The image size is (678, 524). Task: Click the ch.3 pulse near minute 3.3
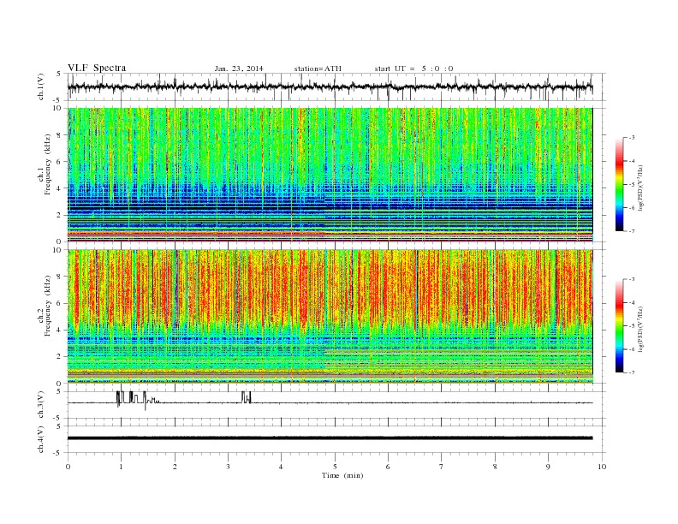click(x=246, y=397)
